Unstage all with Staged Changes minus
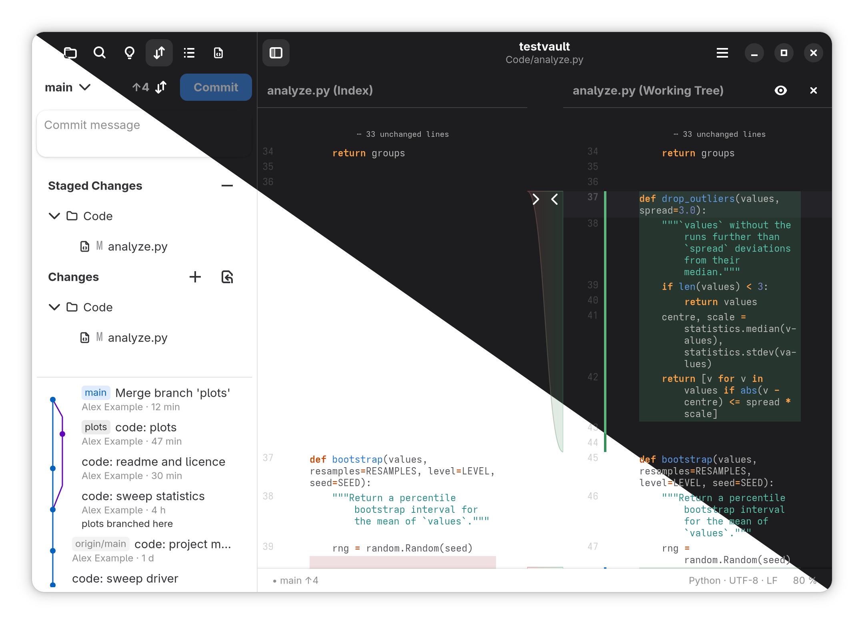 [227, 186]
